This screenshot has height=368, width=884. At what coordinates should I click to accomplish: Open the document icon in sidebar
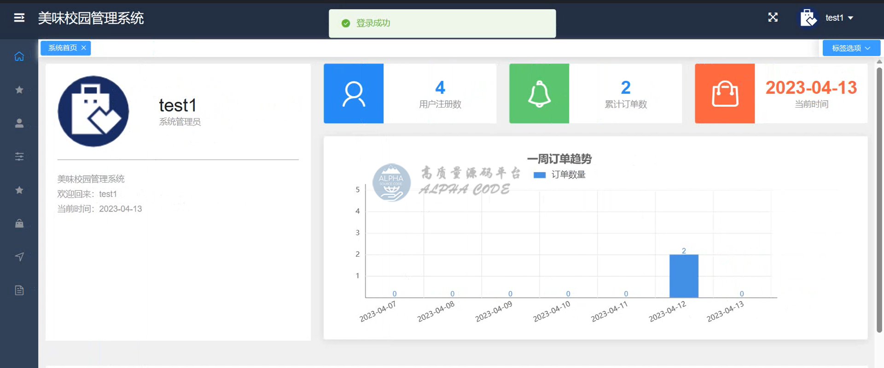[x=19, y=290]
